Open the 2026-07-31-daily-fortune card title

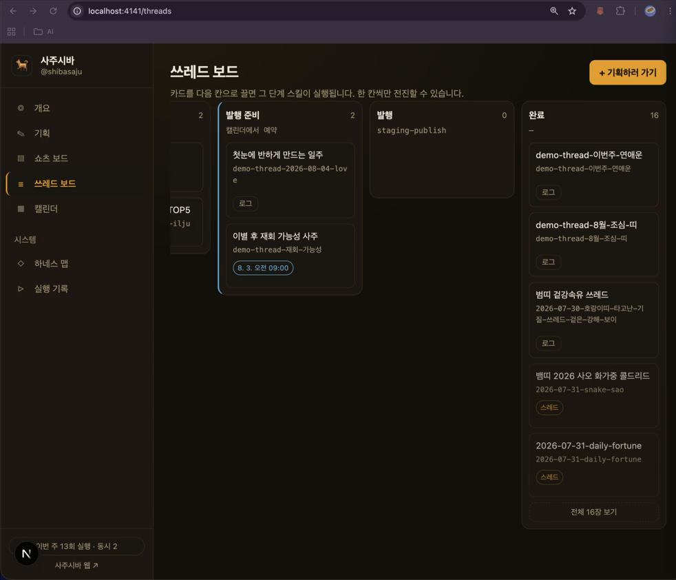click(589, 446)
